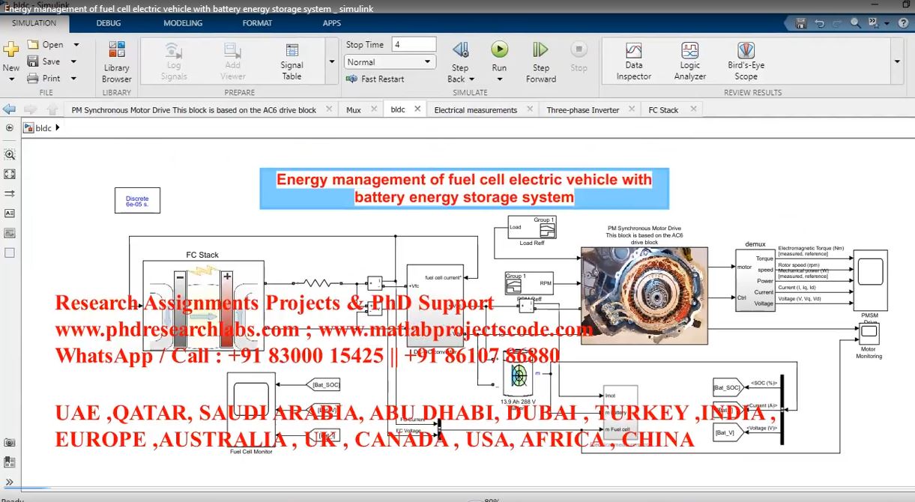Image resolution: width=915 pixels, height=502 pixels.
Task: Click the Step Back icon
Action: [x=460, y=51]
